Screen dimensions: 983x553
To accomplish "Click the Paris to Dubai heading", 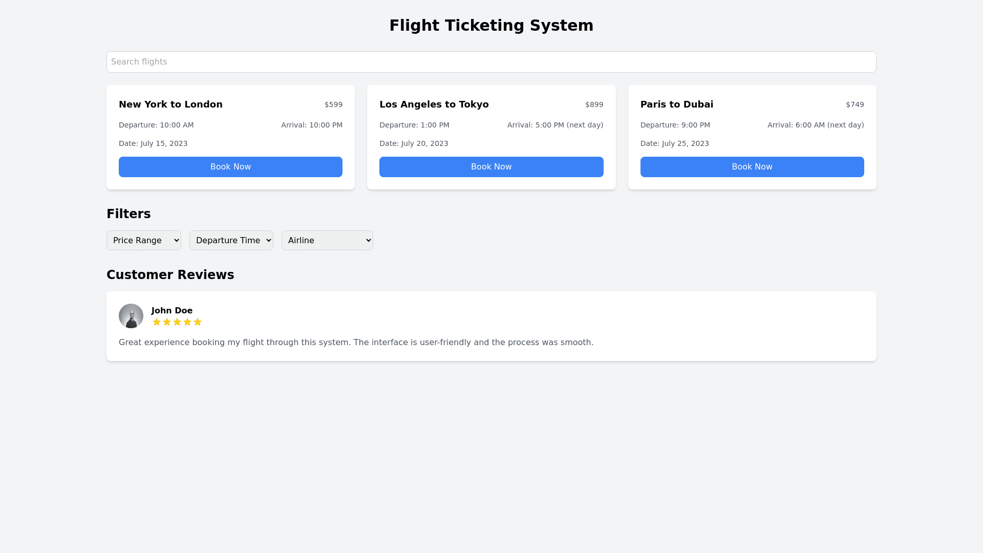I will coord(677,104).
